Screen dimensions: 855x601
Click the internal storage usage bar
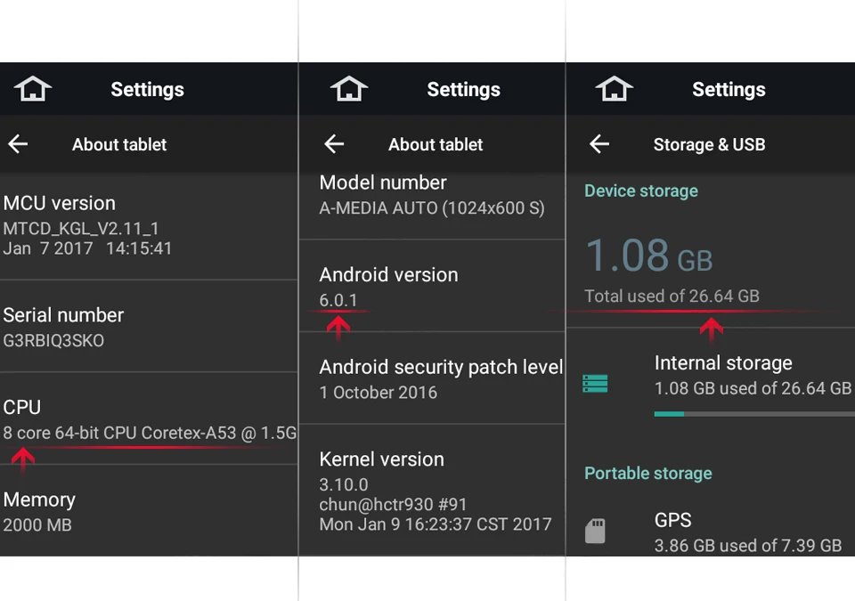[754, 414]
